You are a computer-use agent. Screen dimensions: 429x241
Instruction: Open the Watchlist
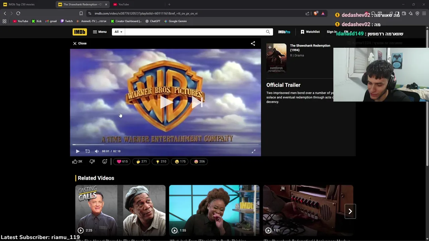point(310,32)
